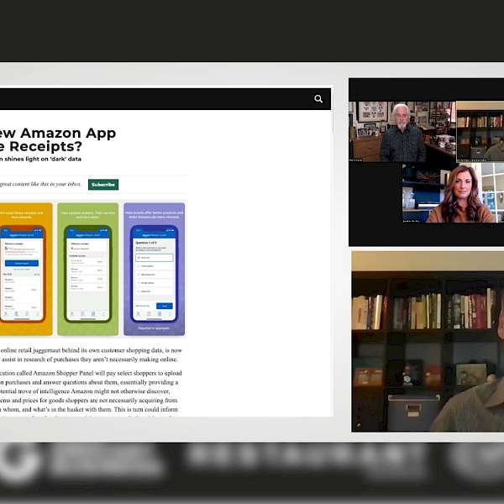
Task: Select the large bookshelf video feed
Action: click(x=428, y=341)
